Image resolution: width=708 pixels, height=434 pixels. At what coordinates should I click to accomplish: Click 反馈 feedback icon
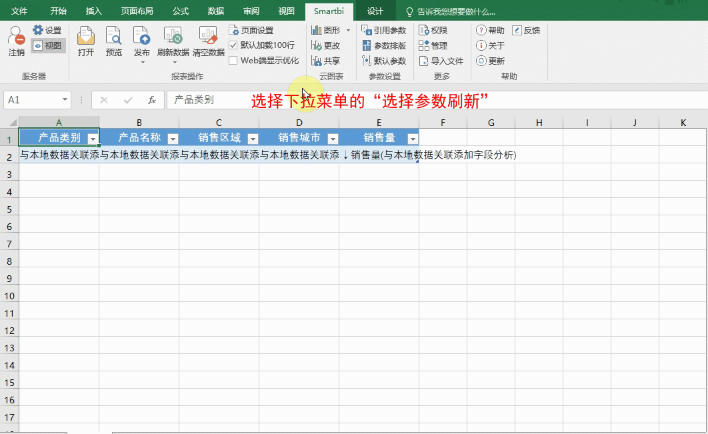click(x=517, y=30)
